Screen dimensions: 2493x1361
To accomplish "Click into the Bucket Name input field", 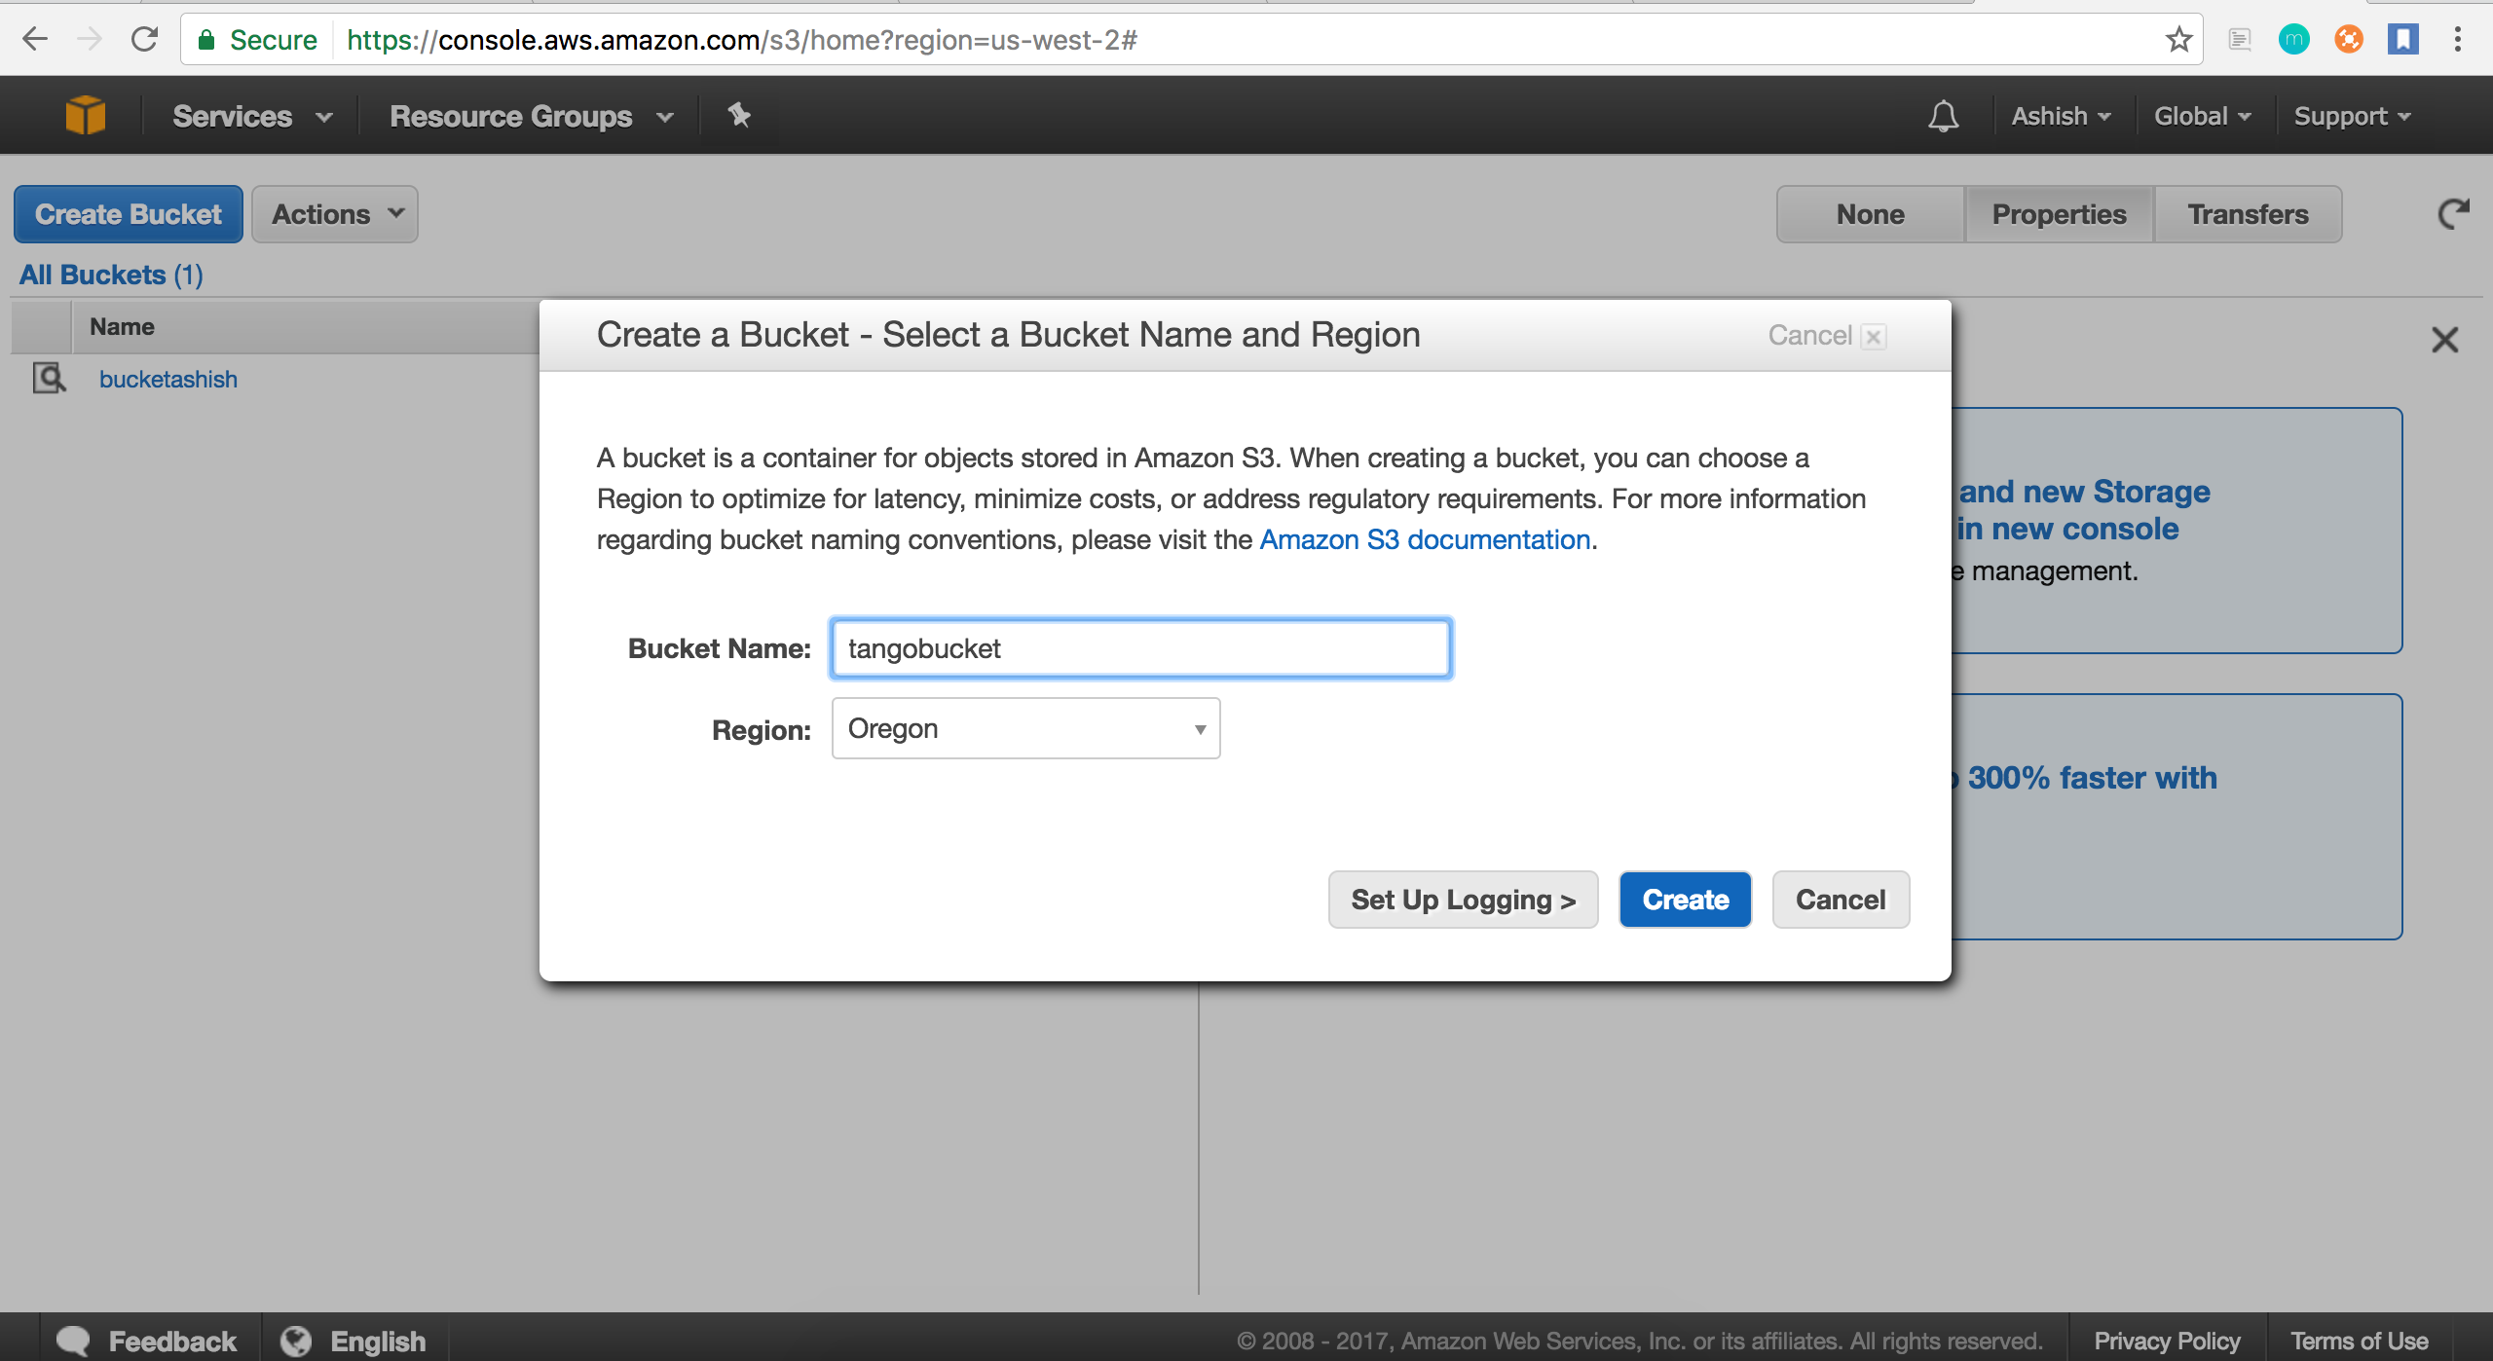I will click(1140, 648).
